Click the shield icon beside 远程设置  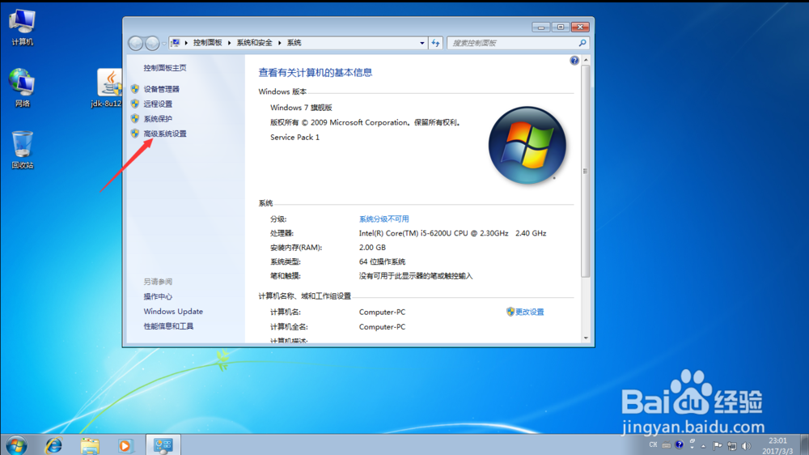(x=134, y=104)
